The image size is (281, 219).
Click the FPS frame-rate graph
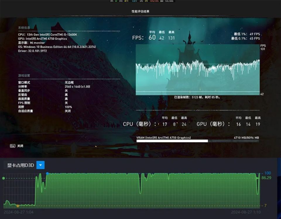[198, 70]
